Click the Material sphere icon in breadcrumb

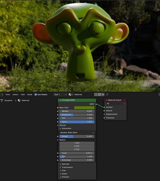(19, 100)
